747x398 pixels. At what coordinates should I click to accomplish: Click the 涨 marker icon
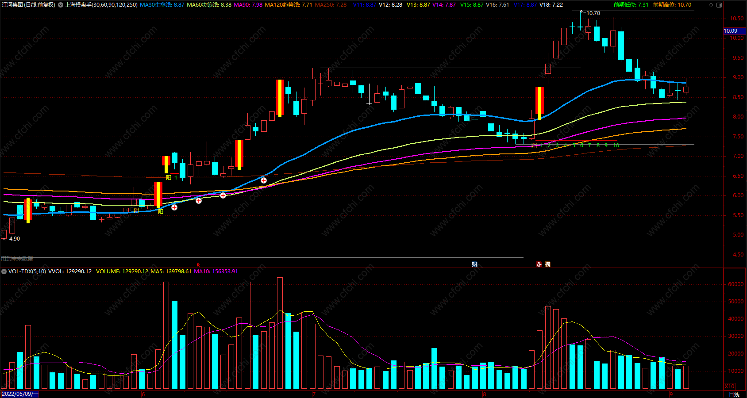539,264
